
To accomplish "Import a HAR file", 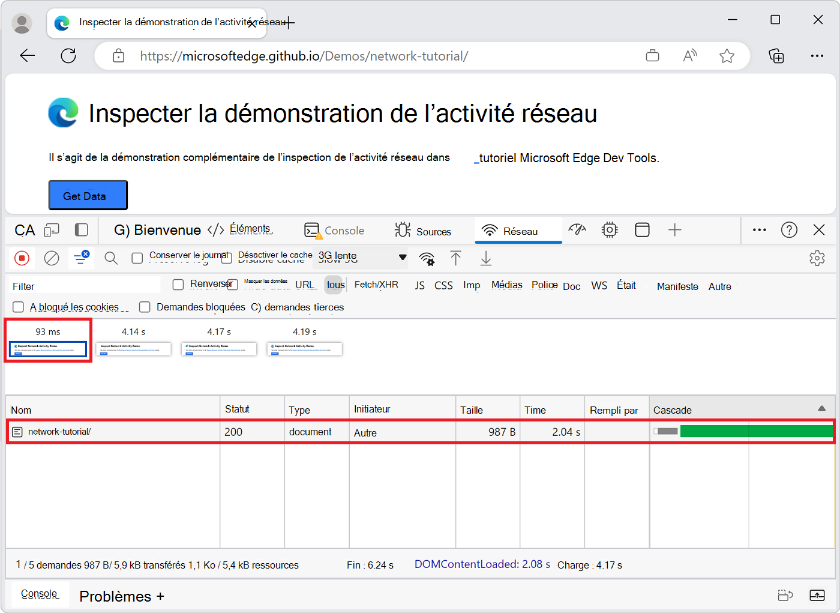I will click(456, 258).
